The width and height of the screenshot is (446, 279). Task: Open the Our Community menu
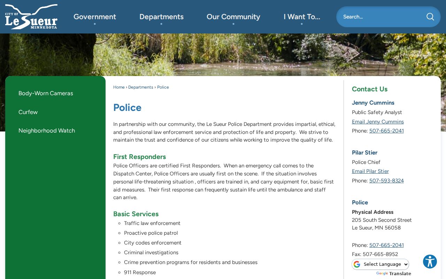[233, 17]
